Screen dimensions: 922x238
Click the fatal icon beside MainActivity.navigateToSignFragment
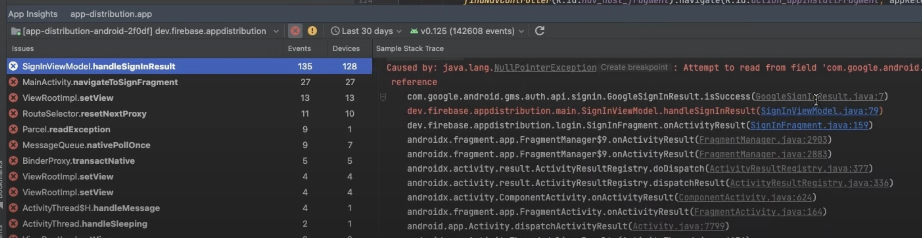click(x=13, y=82)
